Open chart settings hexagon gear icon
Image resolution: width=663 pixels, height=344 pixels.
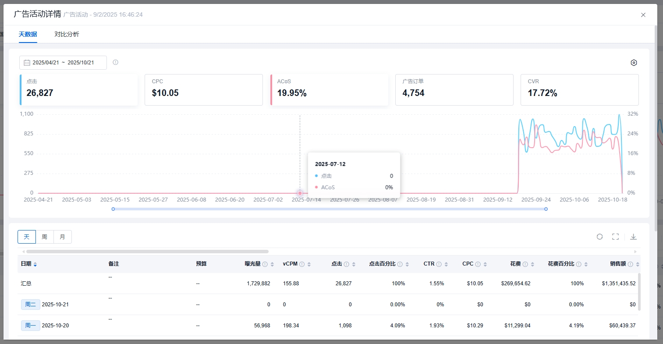click(x=634, y=63)
